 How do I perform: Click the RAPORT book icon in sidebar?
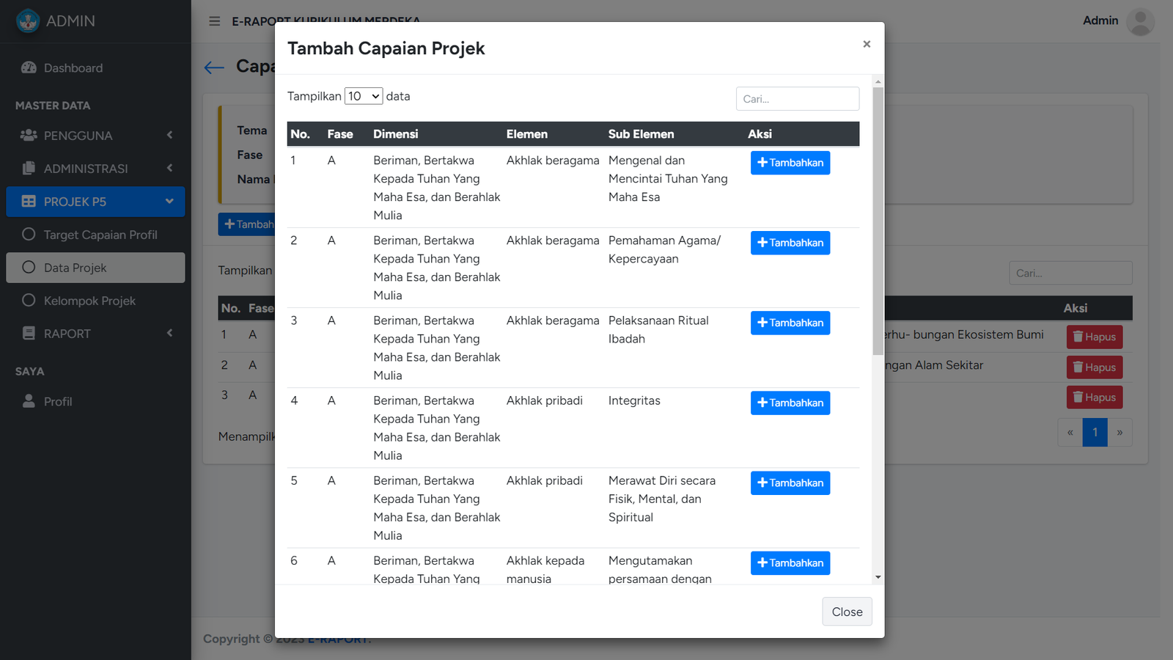(29, 334)
